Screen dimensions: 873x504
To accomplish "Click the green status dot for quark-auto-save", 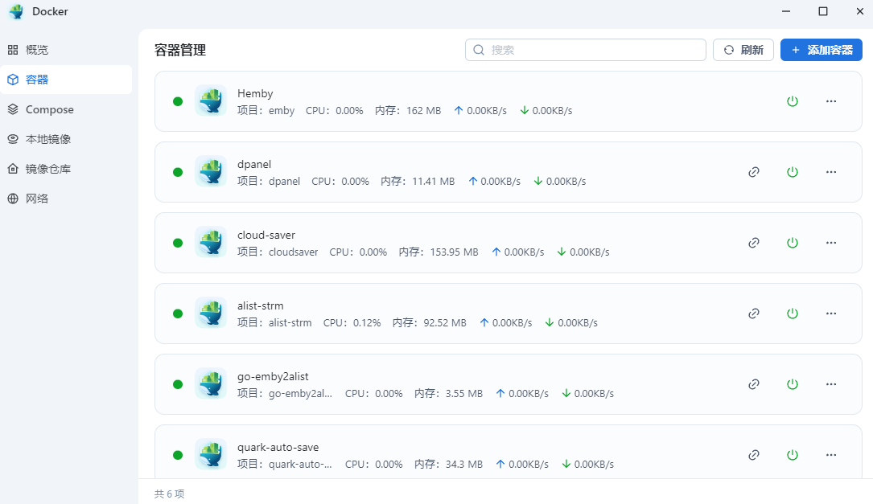I will tap(178, 454).
